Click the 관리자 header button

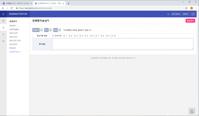pos(186,14)
